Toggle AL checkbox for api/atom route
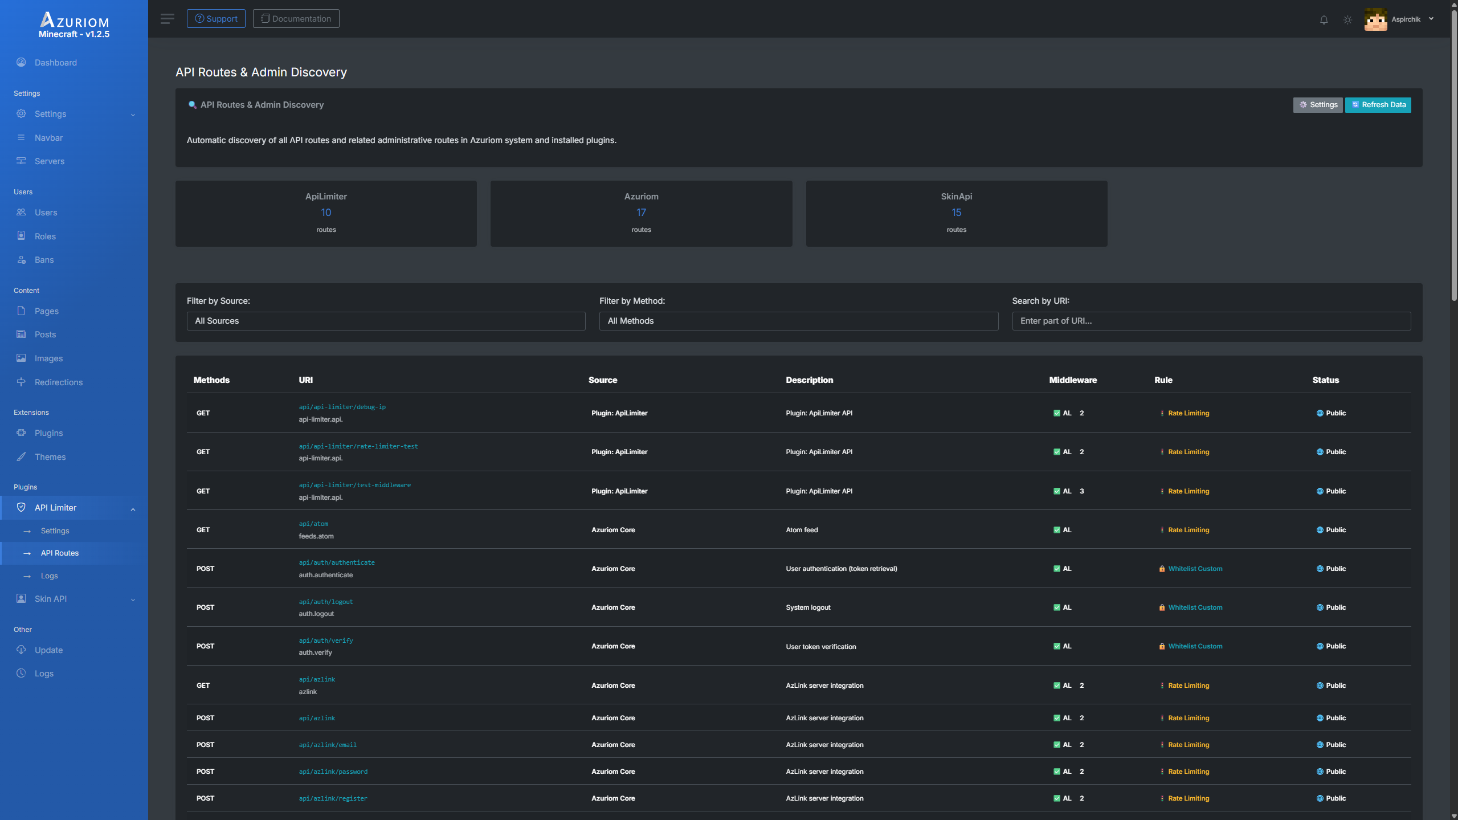1458x820 pixels. pos(1057,530)
